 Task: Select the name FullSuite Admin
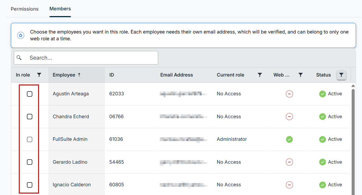pos(70,139)
